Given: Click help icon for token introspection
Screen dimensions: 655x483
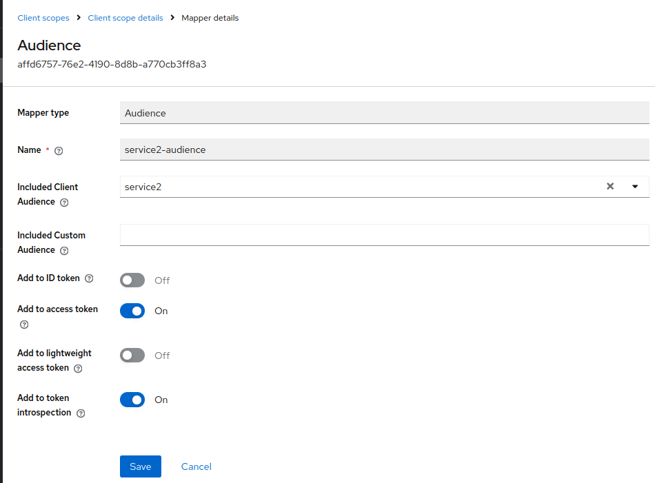Looking at the screenshot, I should [x=81, y=413].
